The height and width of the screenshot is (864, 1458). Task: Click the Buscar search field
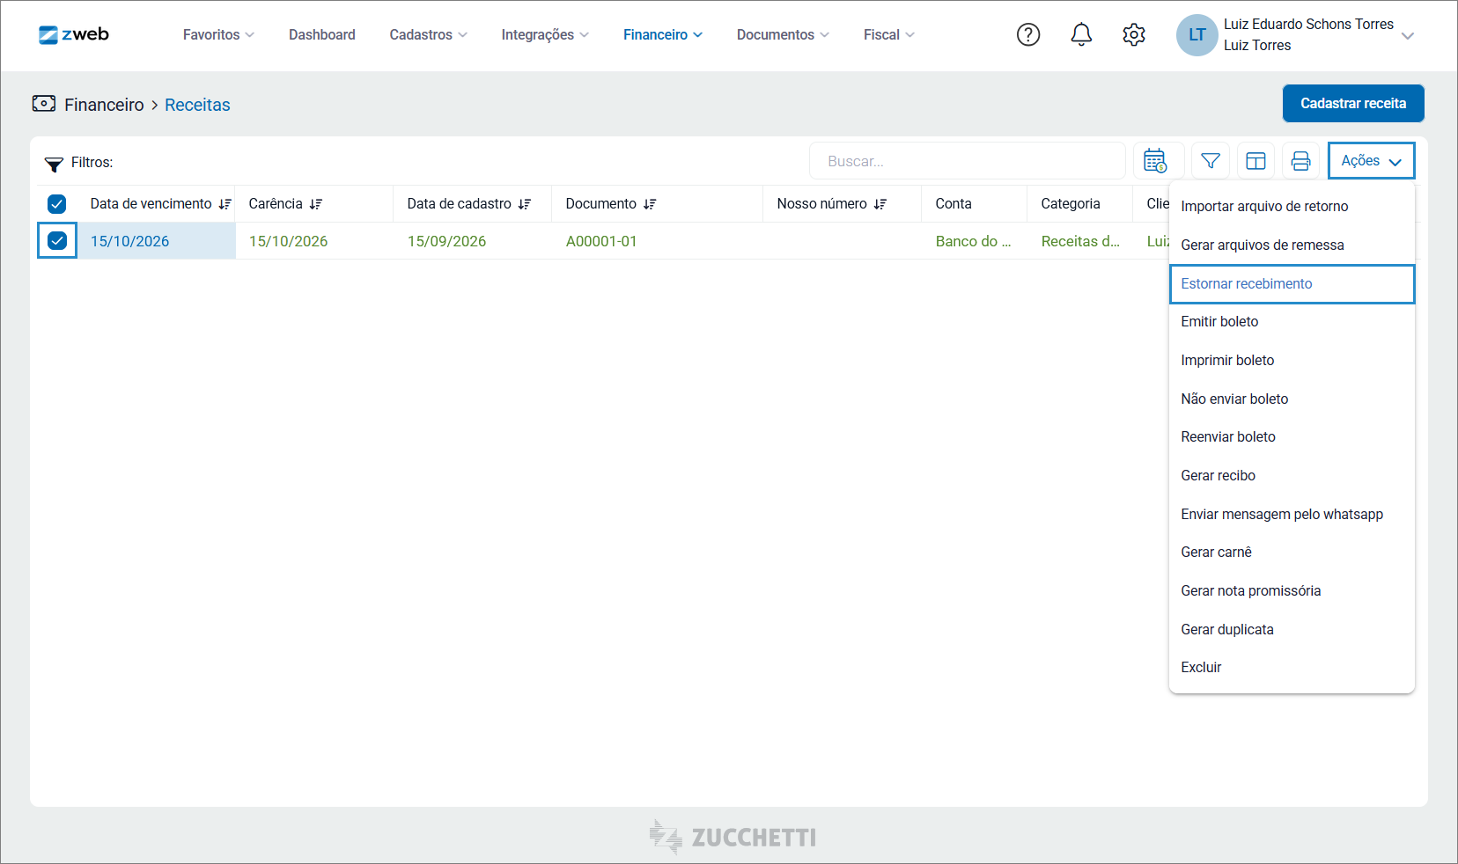tap(967, 161)
